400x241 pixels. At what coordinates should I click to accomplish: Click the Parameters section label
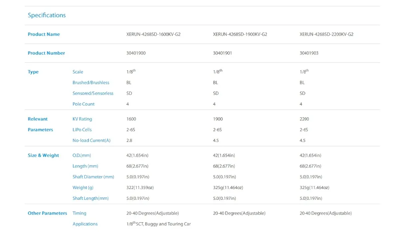40,129
